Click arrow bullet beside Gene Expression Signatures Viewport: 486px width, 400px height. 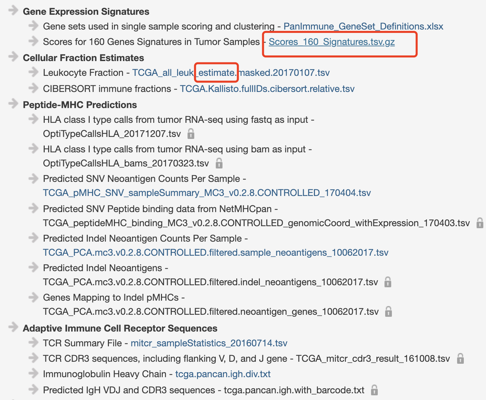coord(13,10)
